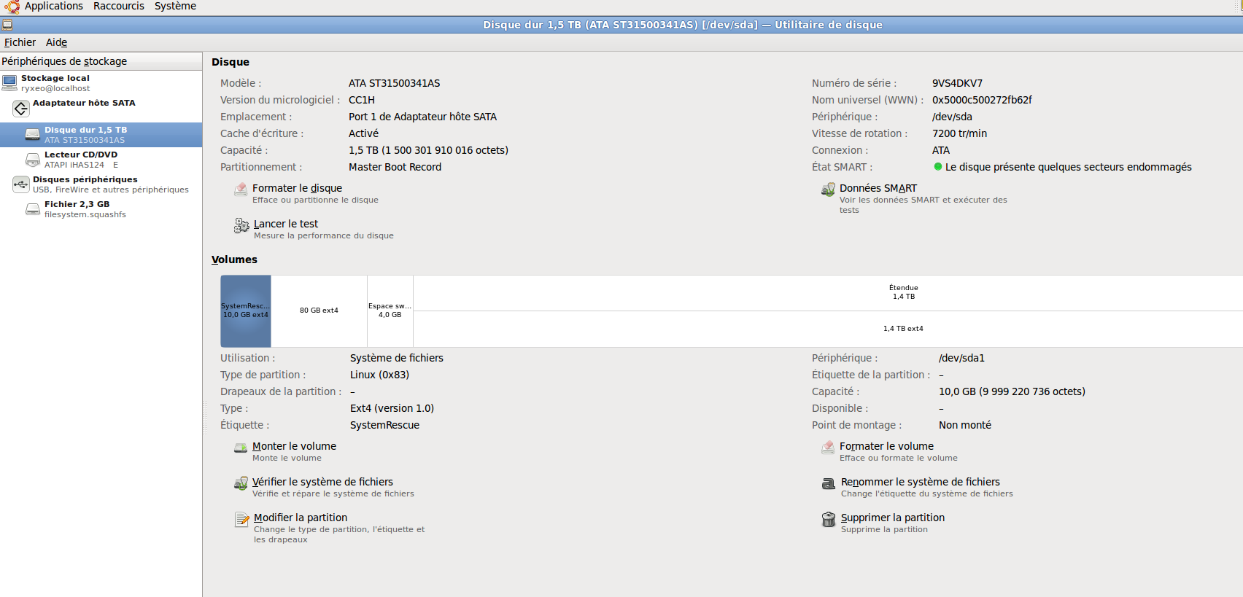Click the rotation speed 7200 tr/min
Viewport: 1243px width, 597px height.
[959, 133]
